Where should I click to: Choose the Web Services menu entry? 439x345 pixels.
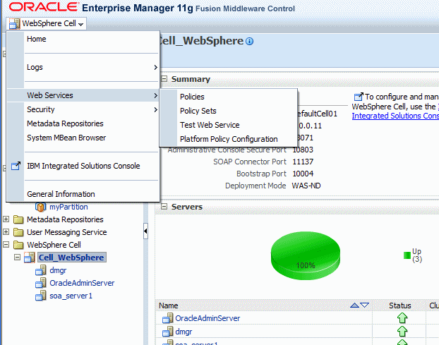[83, 95]
